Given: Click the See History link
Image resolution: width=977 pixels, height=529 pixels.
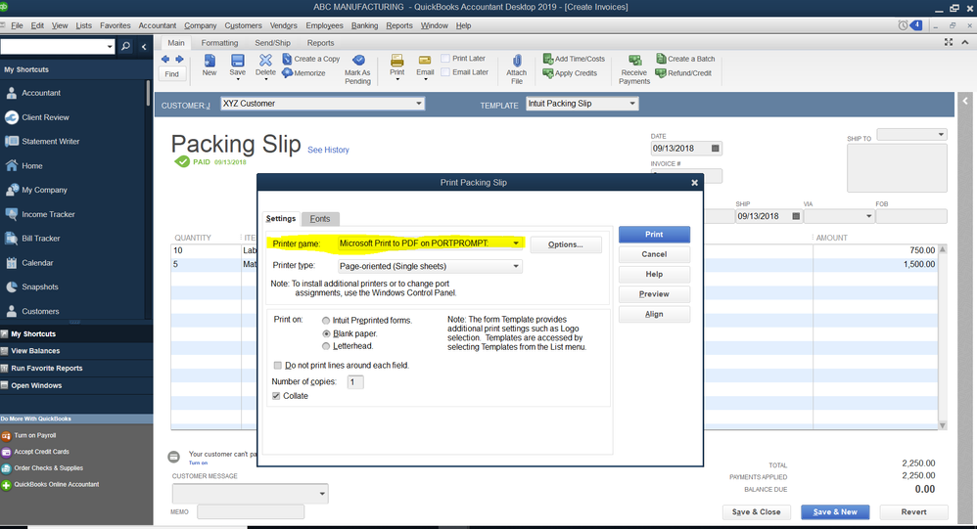Looking at the screenshot, I should click(328, 150).
